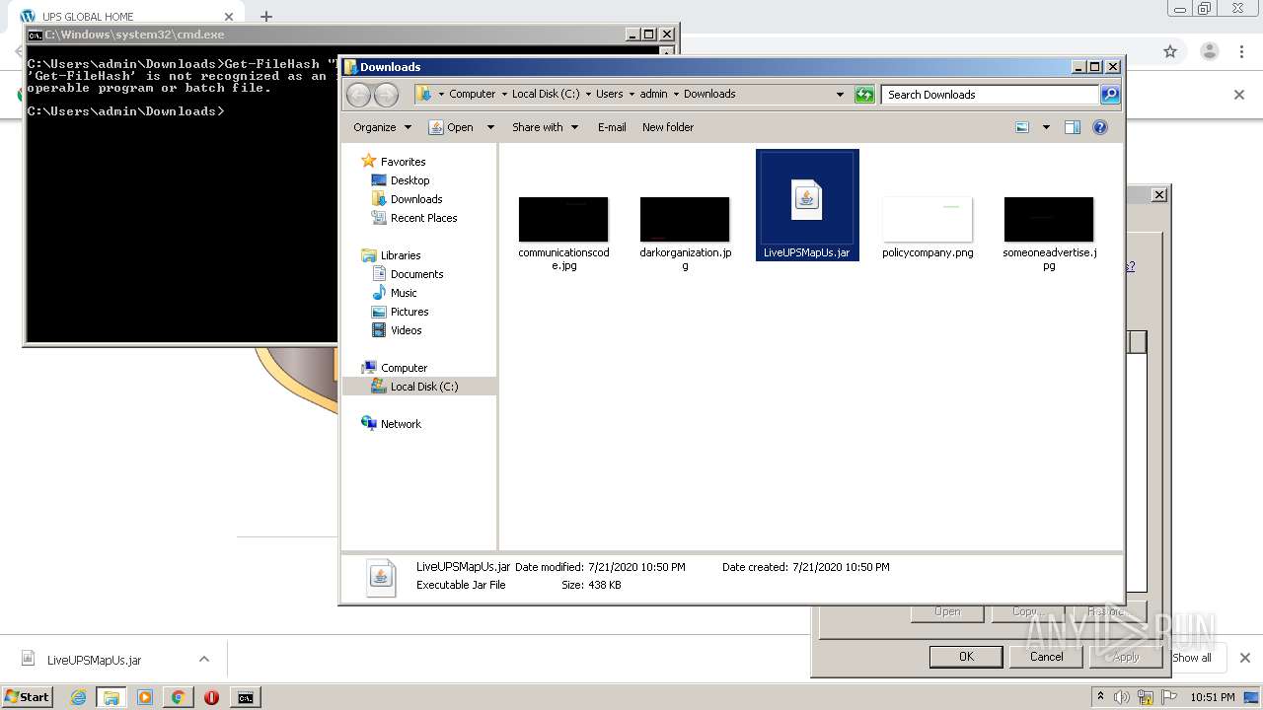Open Internet Explorer from taskbar
Screen dimensions: 1263x710
(x=78, y=697)
